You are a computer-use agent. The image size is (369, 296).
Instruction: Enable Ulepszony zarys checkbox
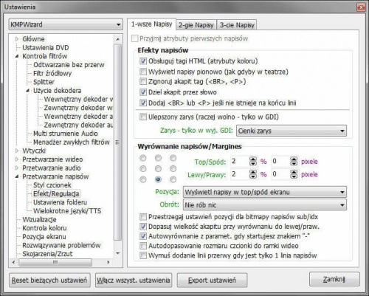(x=143, y=117)
